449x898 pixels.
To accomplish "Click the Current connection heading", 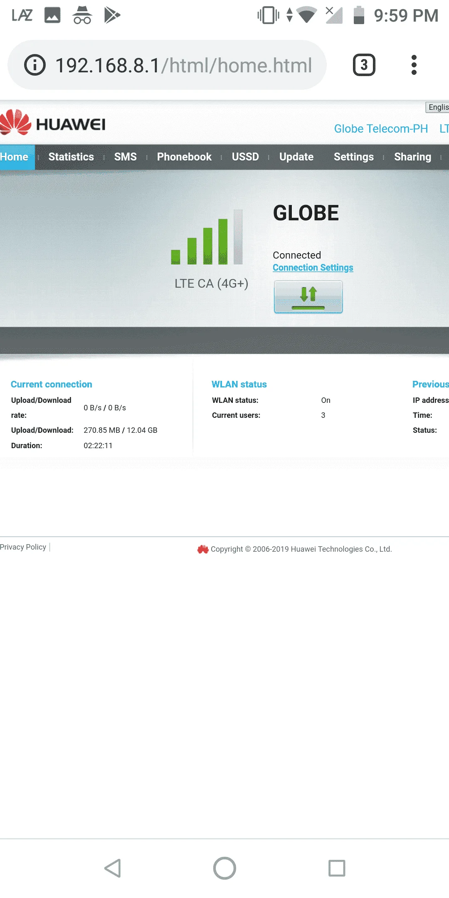I will [x=52, y=384].
